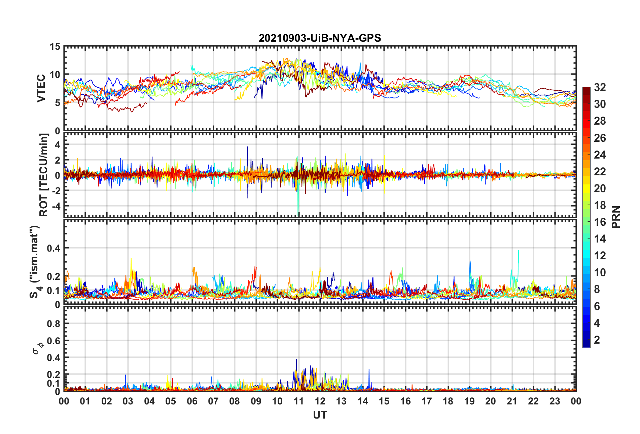This screenshot has width=640, height=434.
Task: Click colorbar tick label 4
Action: [597, 323]
